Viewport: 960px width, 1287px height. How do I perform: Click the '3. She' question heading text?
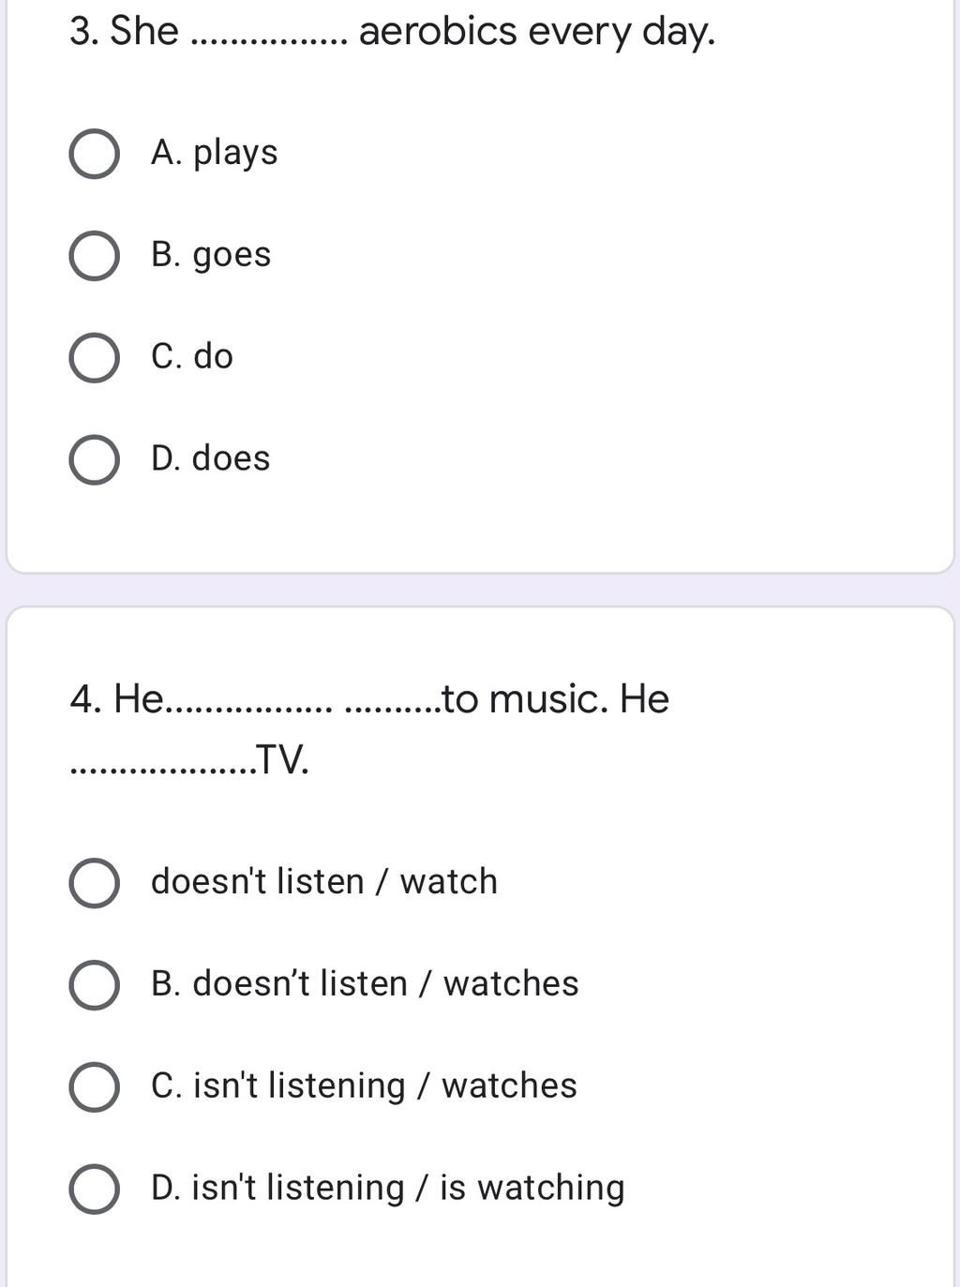click(x=124, y=31)
